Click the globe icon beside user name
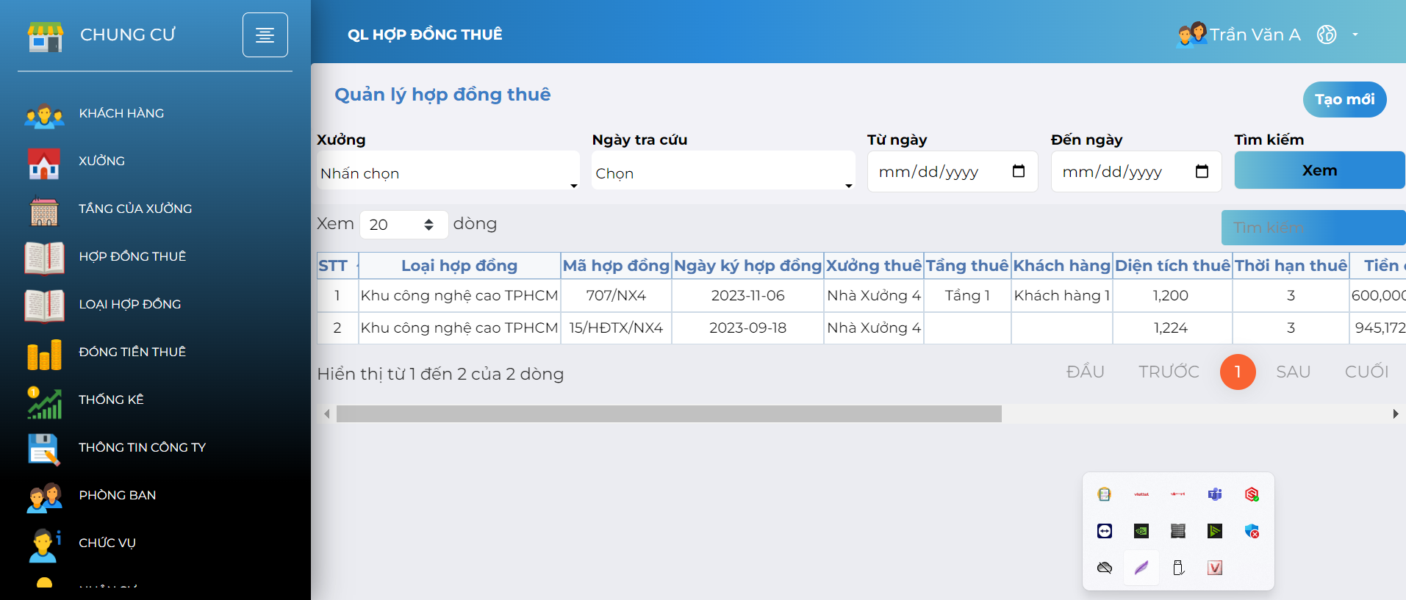The width and height of the screenshot is (1406, 600). pos(1327,35)
